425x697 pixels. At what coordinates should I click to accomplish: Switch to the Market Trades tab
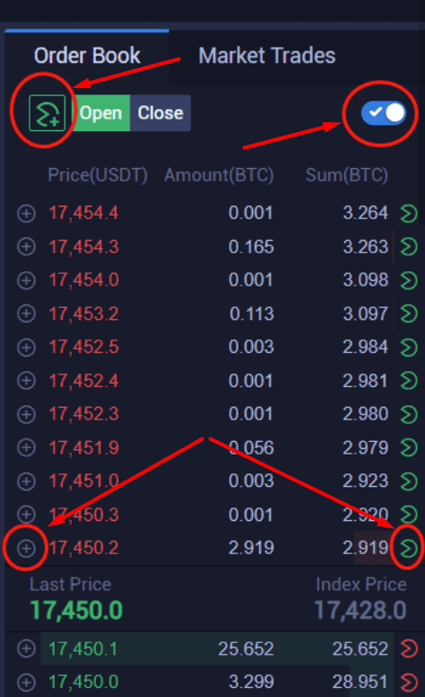[266, 56]
